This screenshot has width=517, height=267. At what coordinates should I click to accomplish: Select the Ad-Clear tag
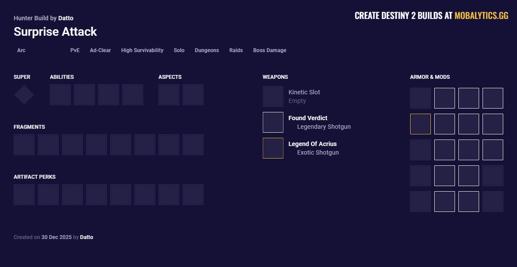[100, 50]
